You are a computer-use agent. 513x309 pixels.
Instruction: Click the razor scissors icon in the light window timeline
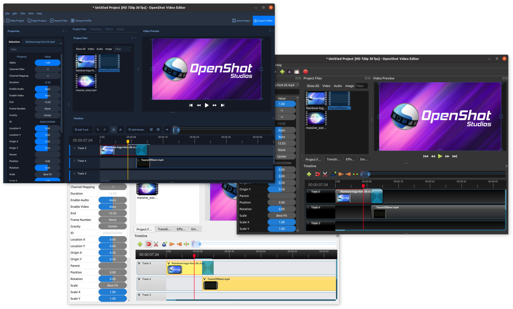tap(156, 244)
